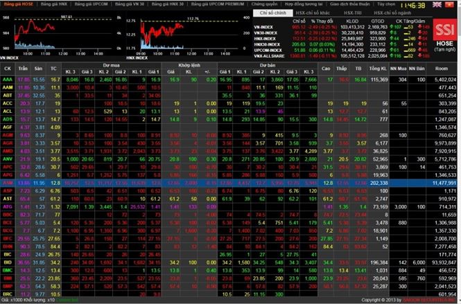
Task: Click the Vietnam flag language icon
Action: pyautogui.click(x=451, y=4)
